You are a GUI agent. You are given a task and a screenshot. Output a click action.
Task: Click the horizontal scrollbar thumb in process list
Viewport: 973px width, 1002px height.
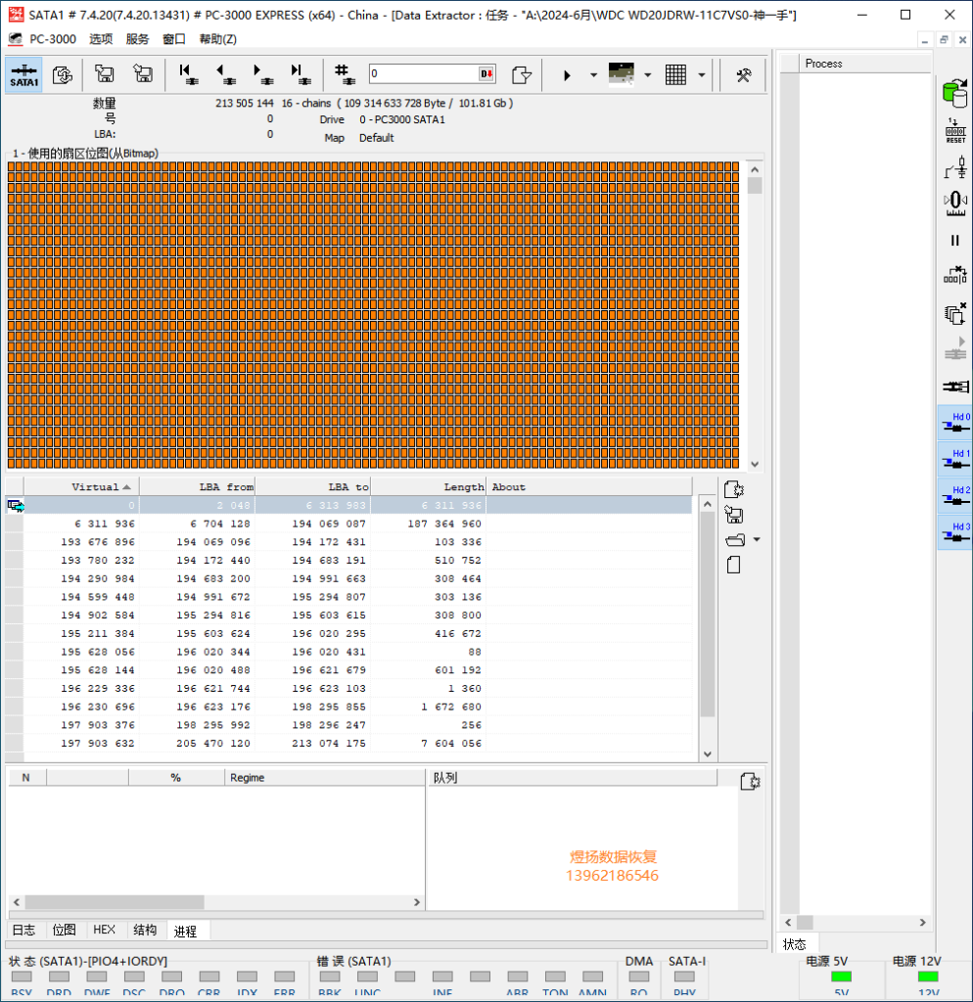(115, 902)
